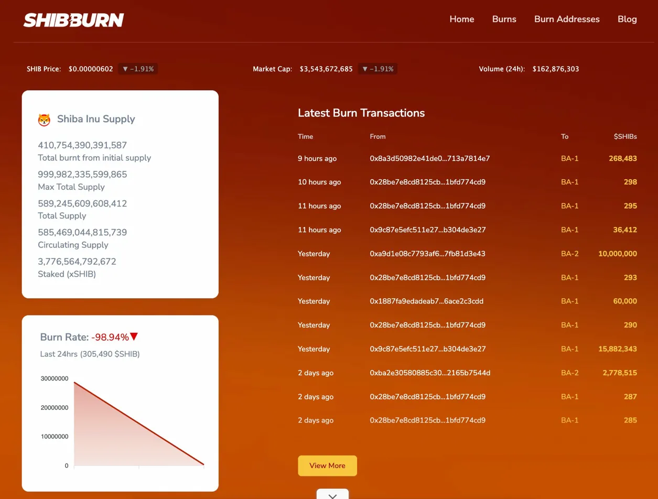The height and width of the screenshot is (499, 658).
Task: Click the 15,882,343 SHIB burn amount
Action: click(617, 349)
